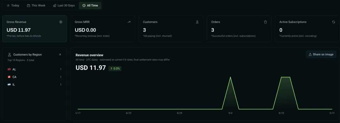The image size is (340, 123).
Task: Click the 0.0% growth badge
Action: pos(115,68)
